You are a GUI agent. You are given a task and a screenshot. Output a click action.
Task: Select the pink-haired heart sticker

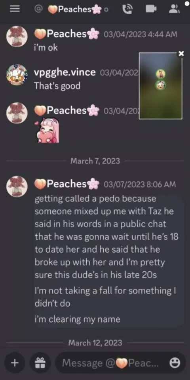tap(47, 130)
